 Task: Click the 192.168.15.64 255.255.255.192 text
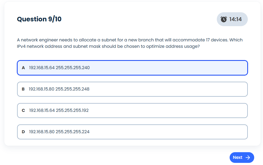click(59, 111)
